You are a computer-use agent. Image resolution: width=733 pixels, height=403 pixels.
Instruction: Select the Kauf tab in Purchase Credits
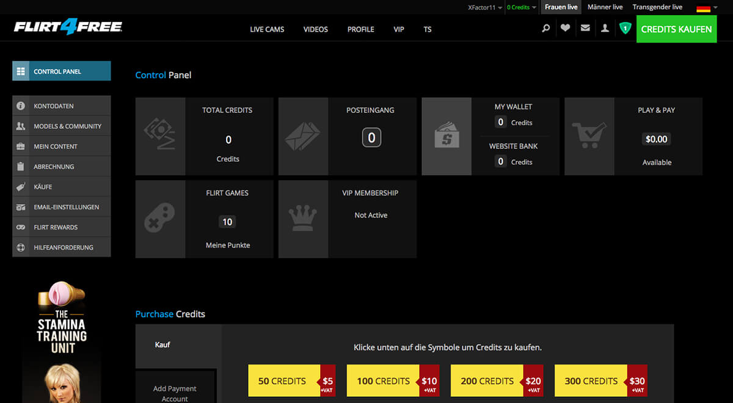[178, 345]
